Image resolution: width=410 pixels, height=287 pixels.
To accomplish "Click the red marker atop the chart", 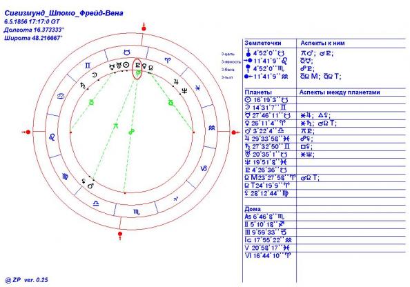I will tap(144, 28).
